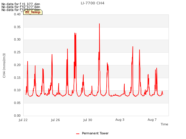This screenshot has height=139, width=186.
Task: Click the LI-7700 CH4 chart title
Action: (x=92, y=3)
